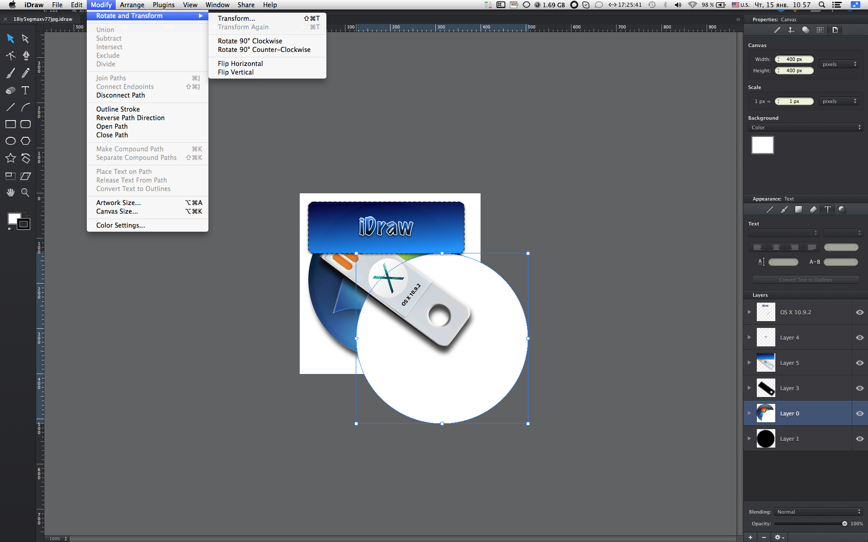Open the Background Color dropdown
The width and height of the screenshot is (868, 542).
805,127
